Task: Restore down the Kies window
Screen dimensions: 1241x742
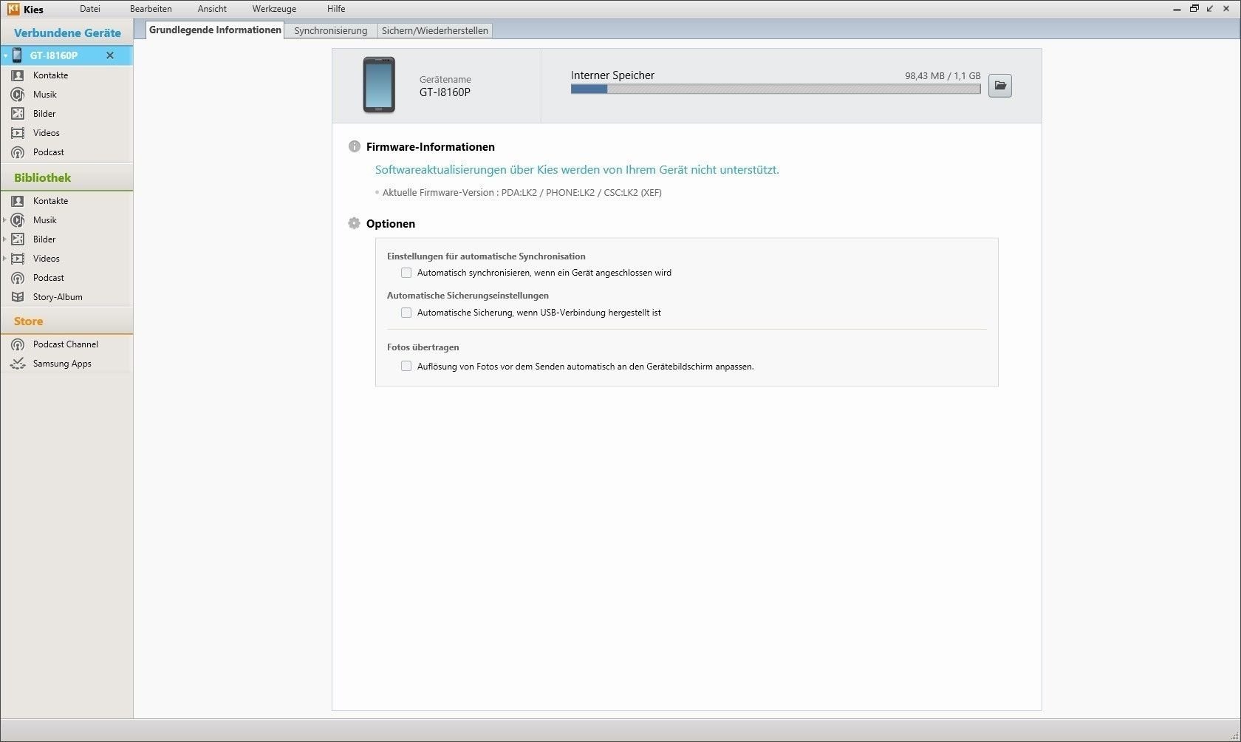Action: 1194,9
